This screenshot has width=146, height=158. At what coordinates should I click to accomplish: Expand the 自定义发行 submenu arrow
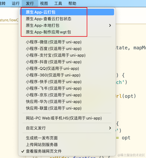(x=110, y=128)
